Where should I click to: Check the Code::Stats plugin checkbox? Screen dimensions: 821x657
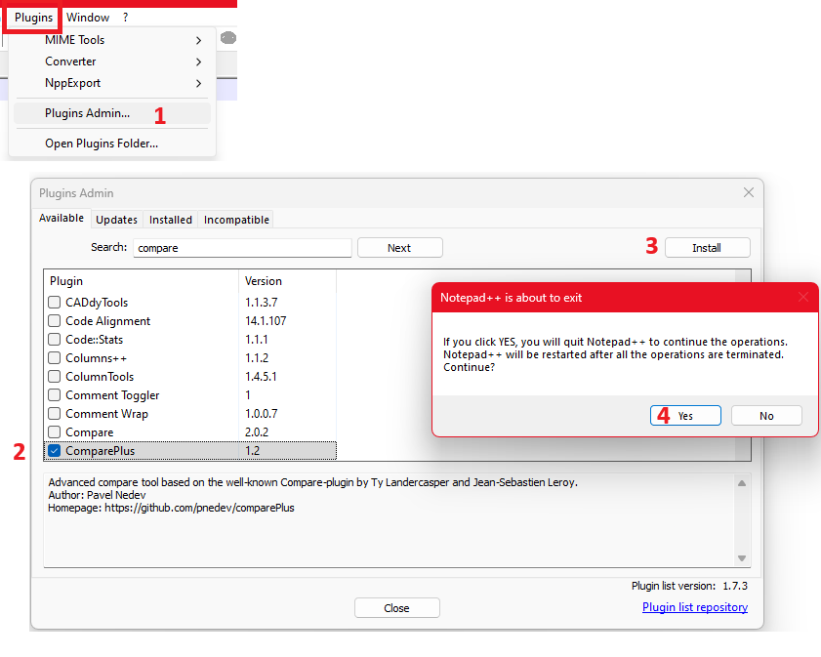54,339
